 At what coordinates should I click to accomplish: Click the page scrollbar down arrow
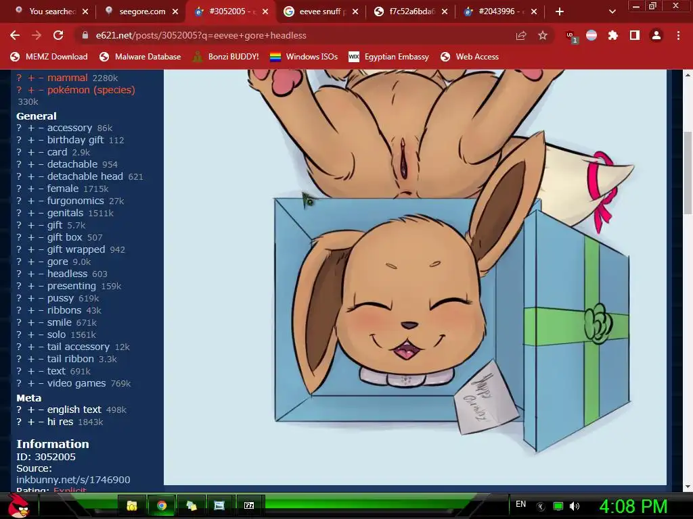click(688, 487)
